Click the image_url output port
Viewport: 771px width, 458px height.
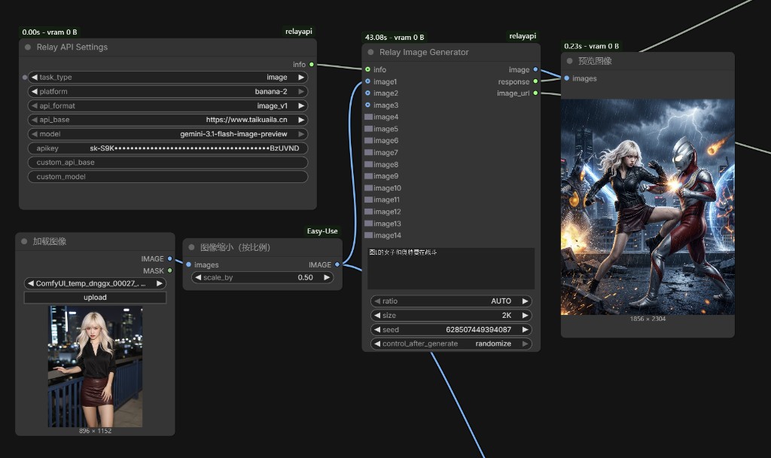535,93
